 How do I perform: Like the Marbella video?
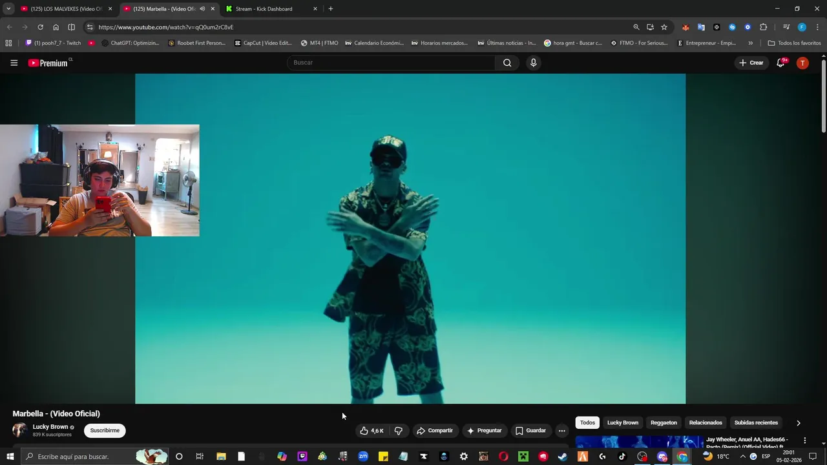click(372, 431)
